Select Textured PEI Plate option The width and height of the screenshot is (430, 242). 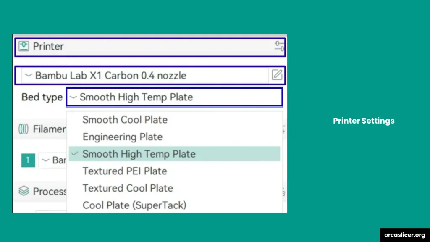tap(125, 171)
